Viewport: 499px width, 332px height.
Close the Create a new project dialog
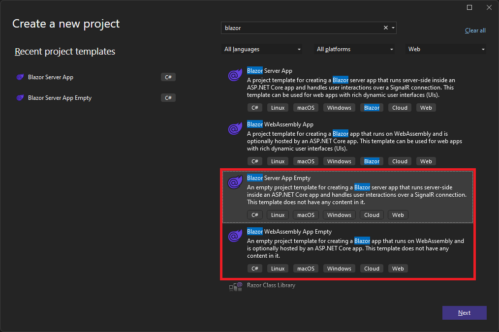[489, 7]
